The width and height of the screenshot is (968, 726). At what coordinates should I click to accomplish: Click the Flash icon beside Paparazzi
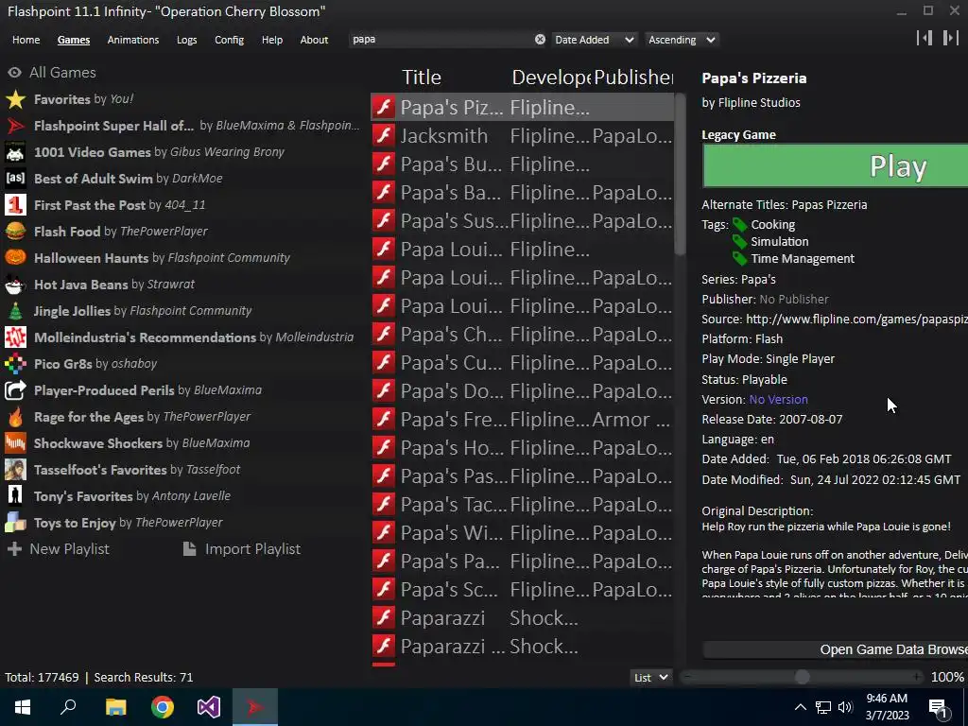point(384,617)
